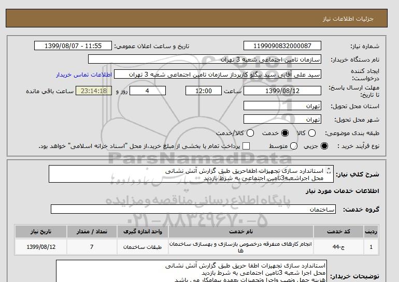
Task: Select the کالا radio button
Action: pyautogui.click(x=312, y=133)
